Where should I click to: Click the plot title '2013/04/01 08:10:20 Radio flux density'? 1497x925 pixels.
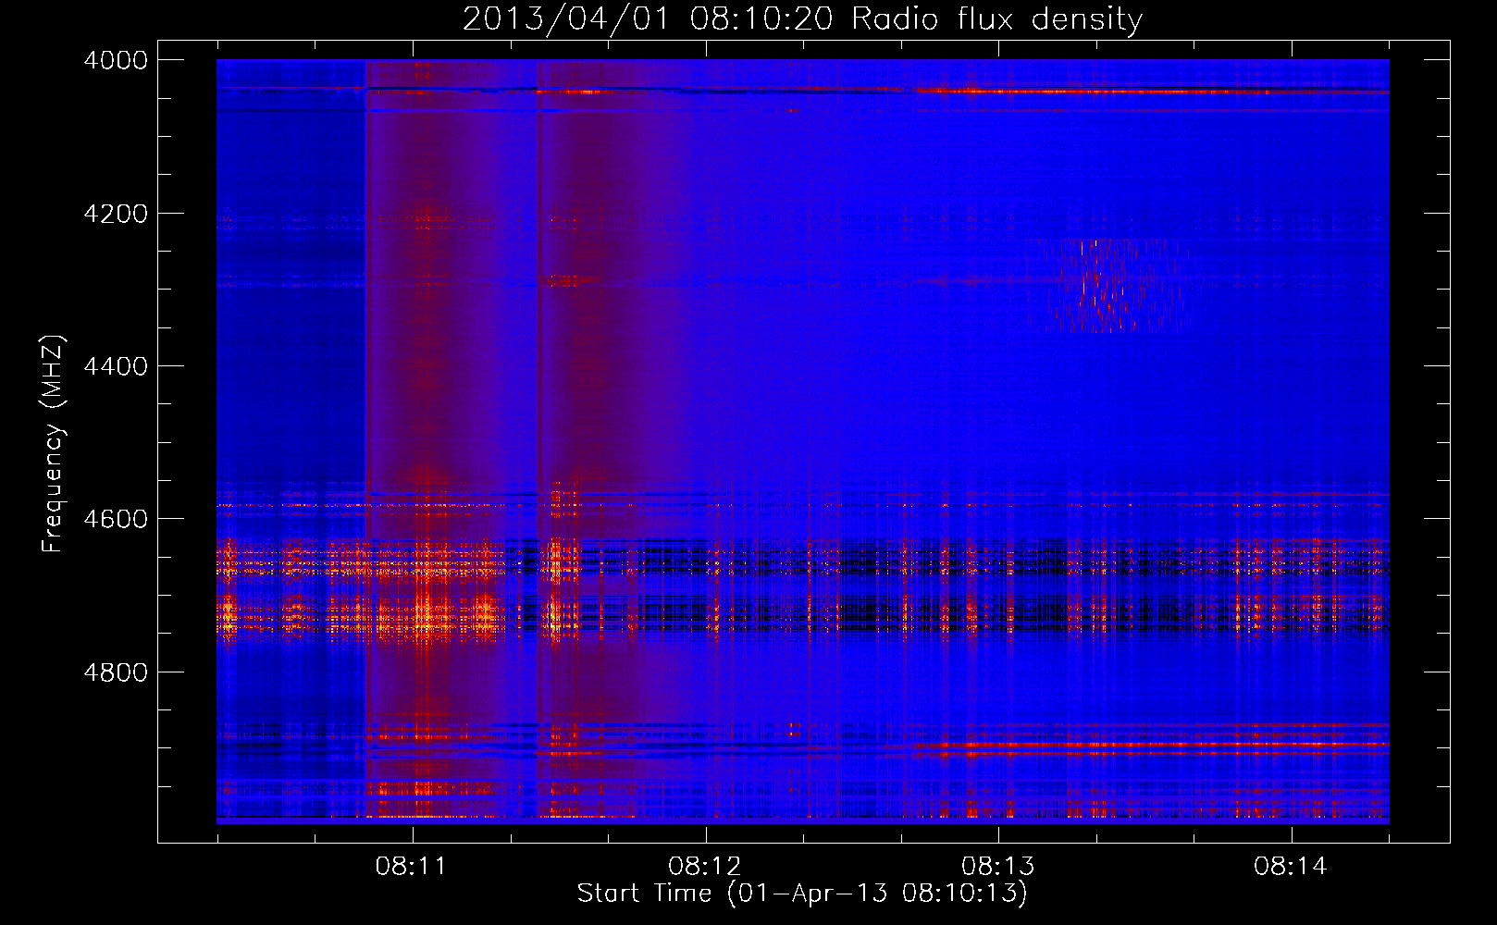tap(802, 19)
